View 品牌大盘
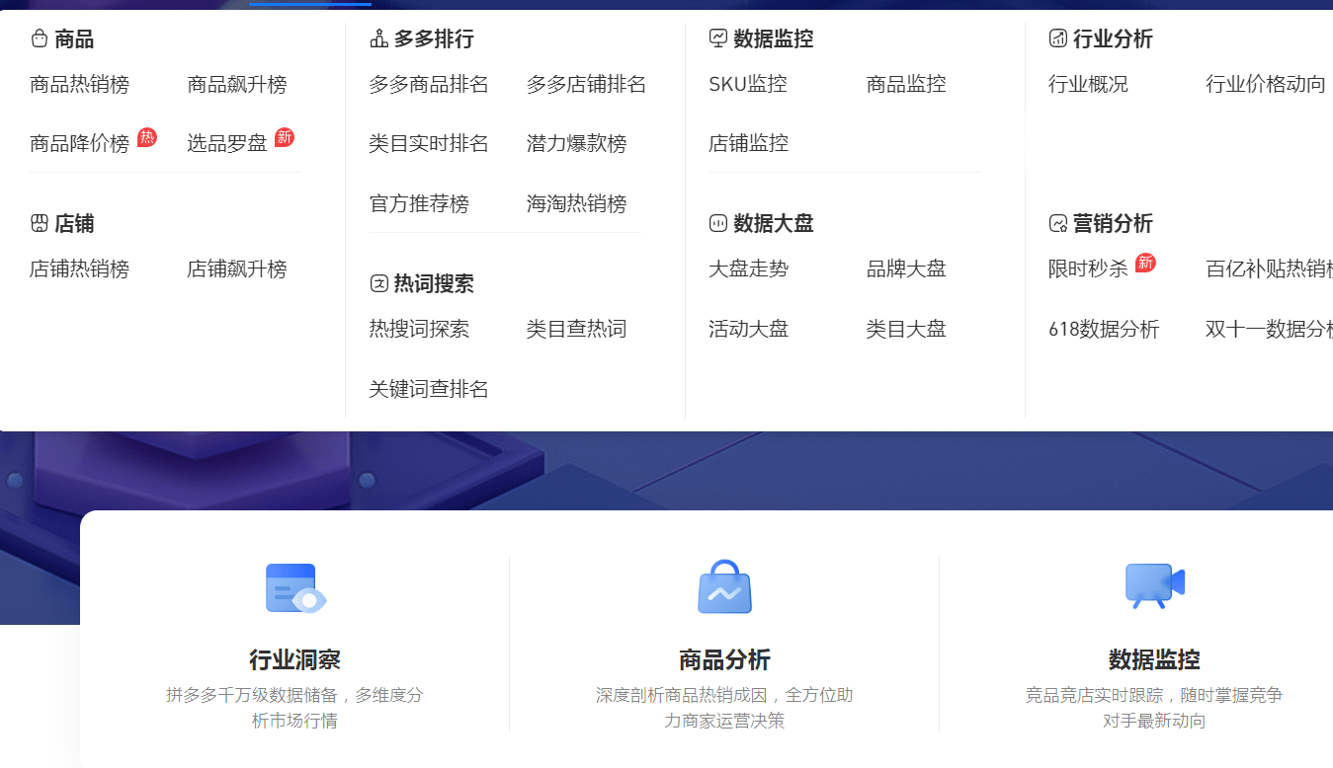Image resolution: width=1333 pixels, height=768 pixels. (906, 269)
